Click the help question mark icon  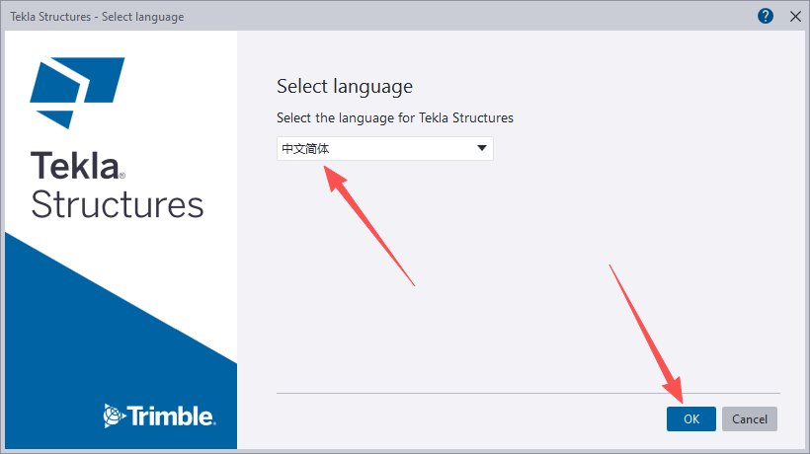pyautogui.click(x=766, y=16)
